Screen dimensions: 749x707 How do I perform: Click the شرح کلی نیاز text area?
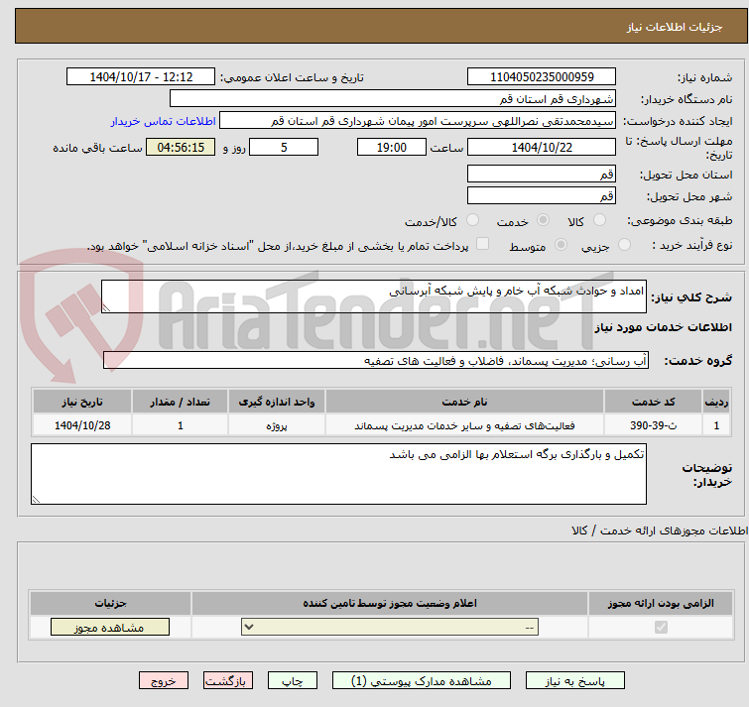point(374,296)
